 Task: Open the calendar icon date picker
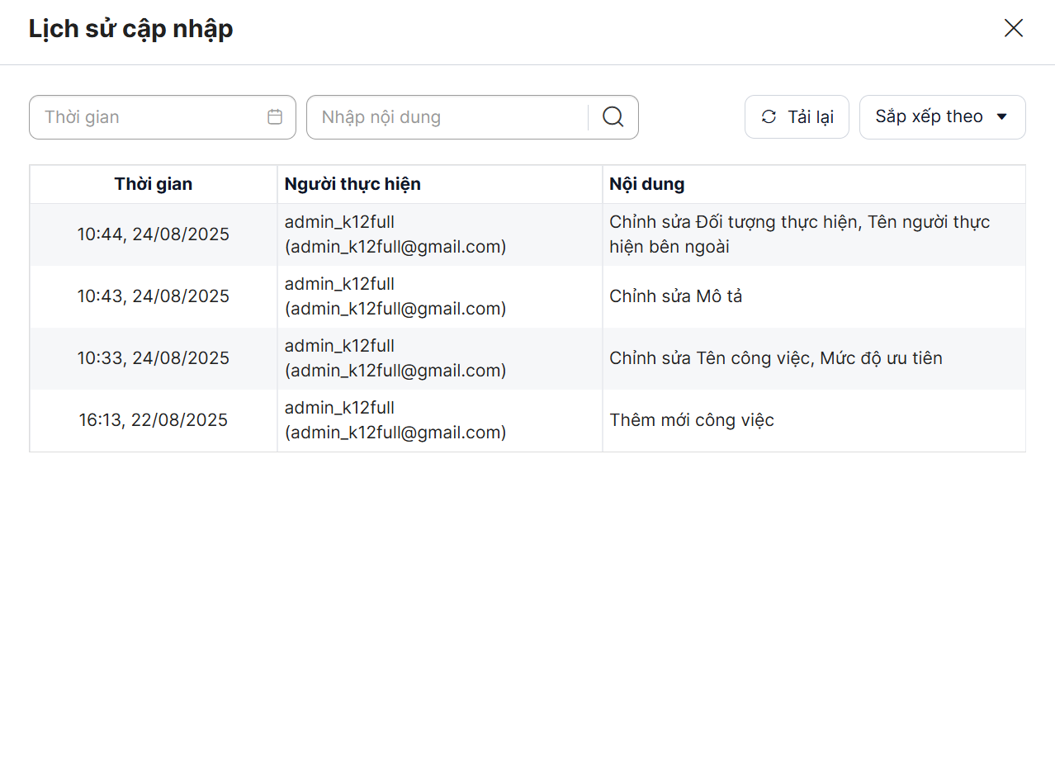[275, 117]
